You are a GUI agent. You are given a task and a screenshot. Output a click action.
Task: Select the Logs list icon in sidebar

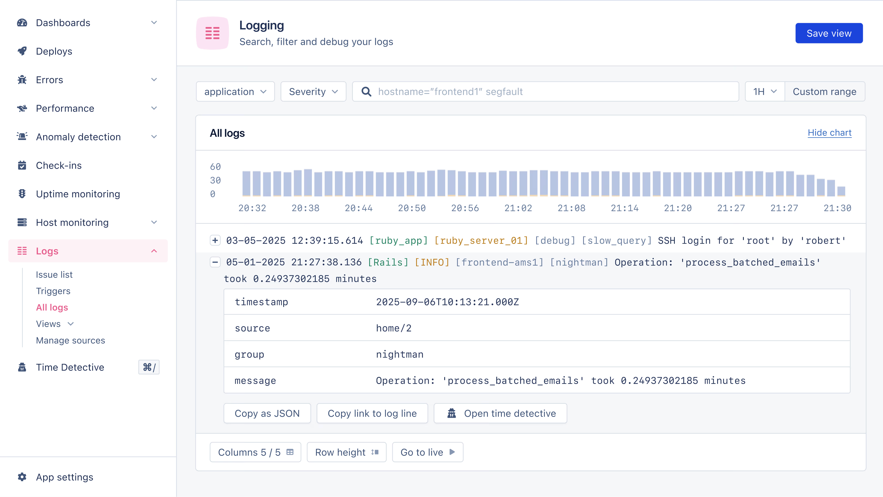click(22, 251)
